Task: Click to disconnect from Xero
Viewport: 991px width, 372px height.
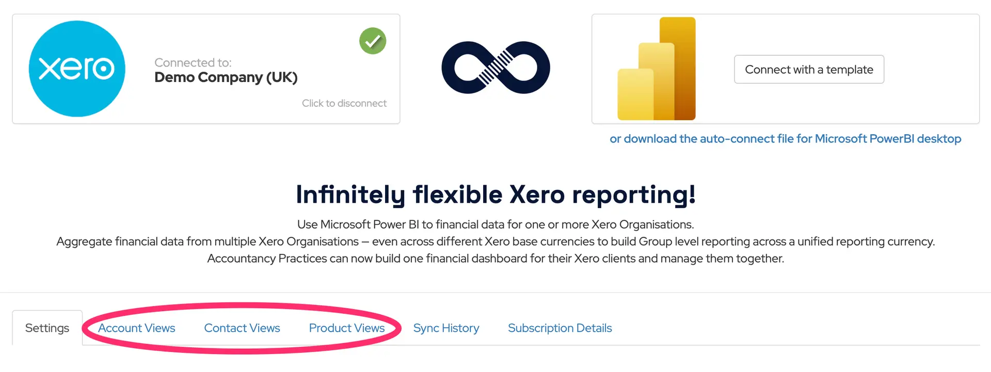Action: 344,103
